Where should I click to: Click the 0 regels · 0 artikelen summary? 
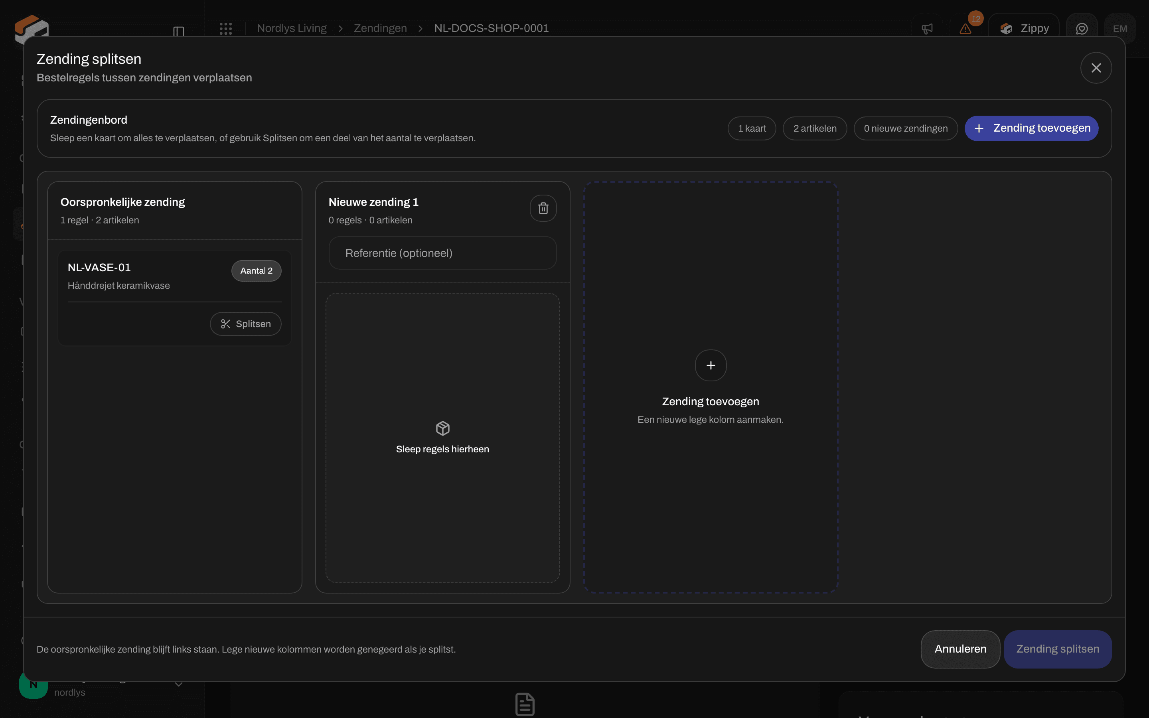click(x=370, y=220)
